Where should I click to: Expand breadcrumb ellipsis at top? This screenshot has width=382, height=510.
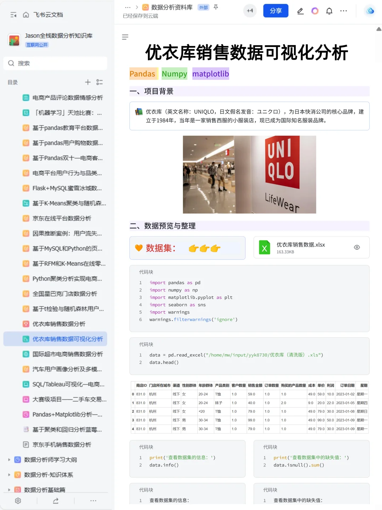click(x=128, y=7)
